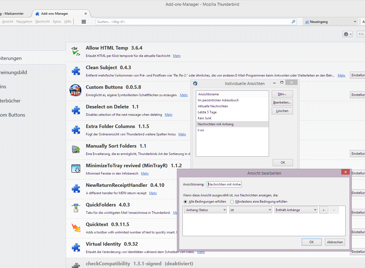Click the Allow HTML Temp add-on icon
Screen dimensions: 365x268
pos(76,51)
